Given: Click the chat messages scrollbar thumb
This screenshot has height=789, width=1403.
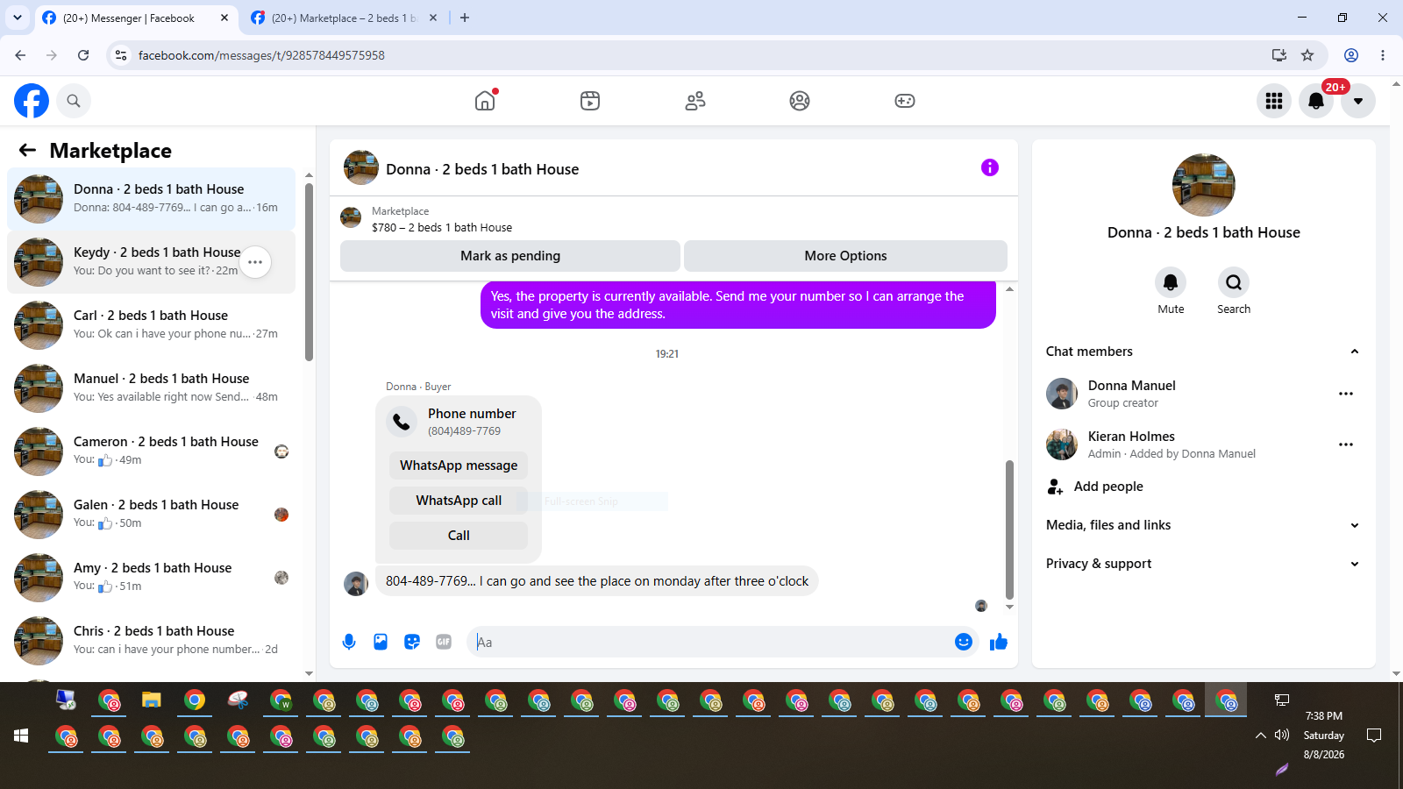Looking at the screenshot, I should point(1009,530).
